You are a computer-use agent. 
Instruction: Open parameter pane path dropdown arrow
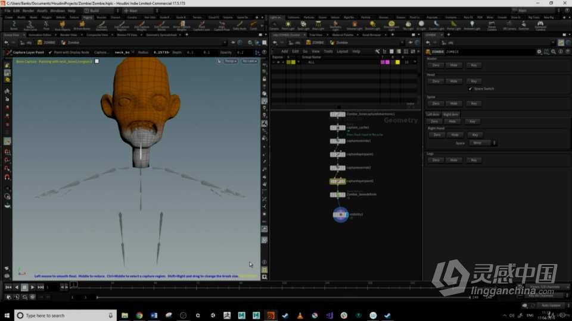(x=554, y=43)
